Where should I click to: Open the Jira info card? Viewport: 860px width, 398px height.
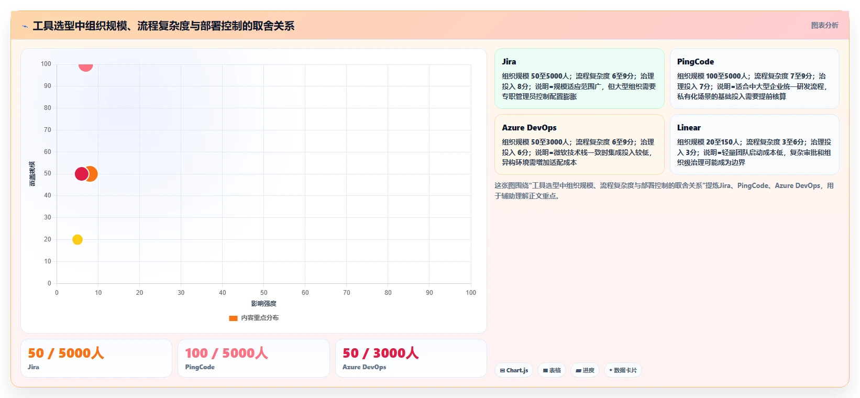coord(579,79)
